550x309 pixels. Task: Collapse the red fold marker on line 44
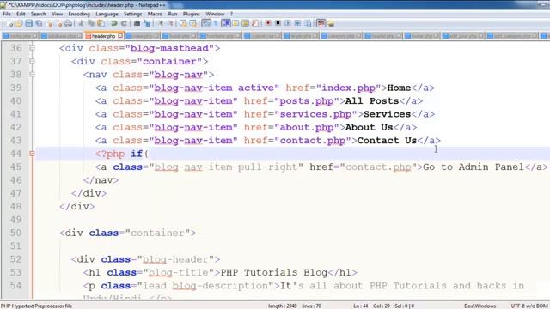pyautogui.click(x=32, y=154)
